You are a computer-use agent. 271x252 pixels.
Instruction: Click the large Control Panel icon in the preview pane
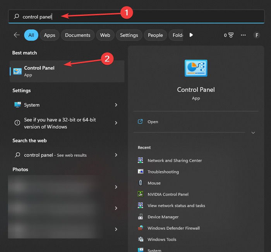pos(196,68)
